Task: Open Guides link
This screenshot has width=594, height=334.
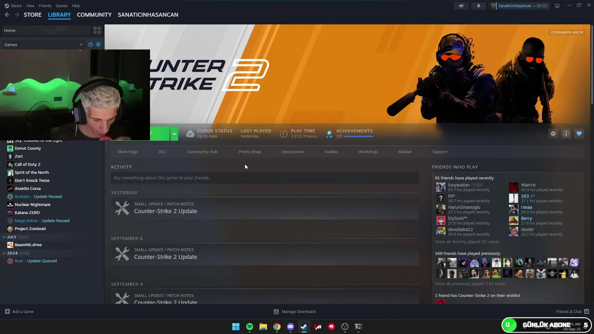Action: point(331,152)
